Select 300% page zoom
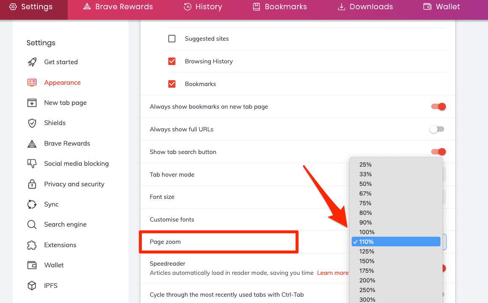 click(x=396, y=299)
